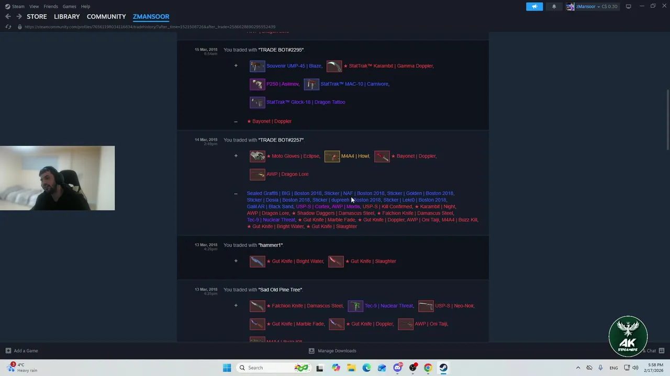
Task: Open the Windows Start menu
Action: coord(227,368)
